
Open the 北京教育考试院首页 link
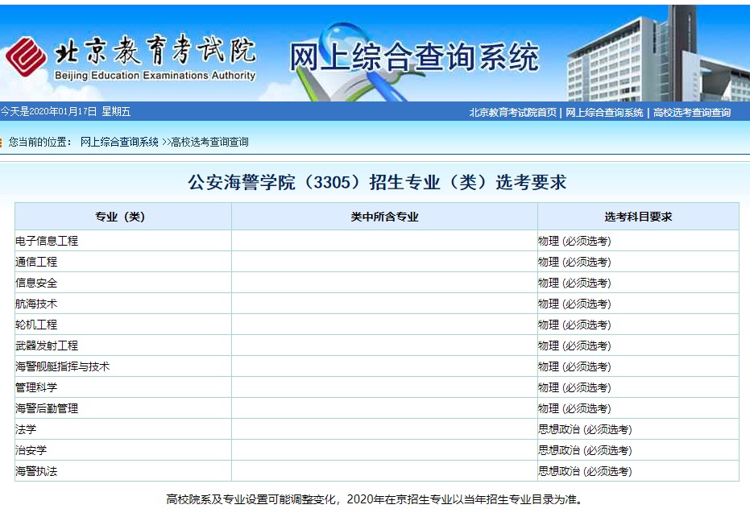point(512,113)
